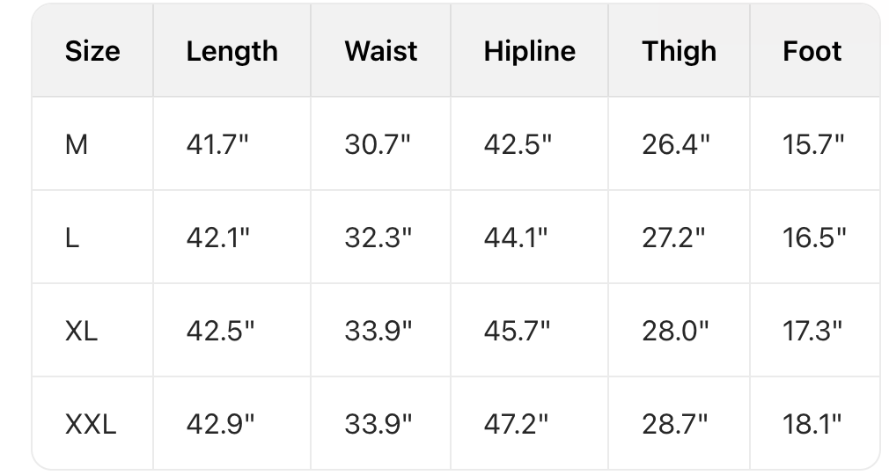Click the 42.9" length cell
Screen dimensions: 889x475
click(x=219, y=425)
